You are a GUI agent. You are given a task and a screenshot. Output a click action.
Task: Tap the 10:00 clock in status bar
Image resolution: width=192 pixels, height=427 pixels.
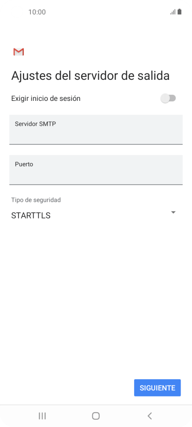click(37, 12)
